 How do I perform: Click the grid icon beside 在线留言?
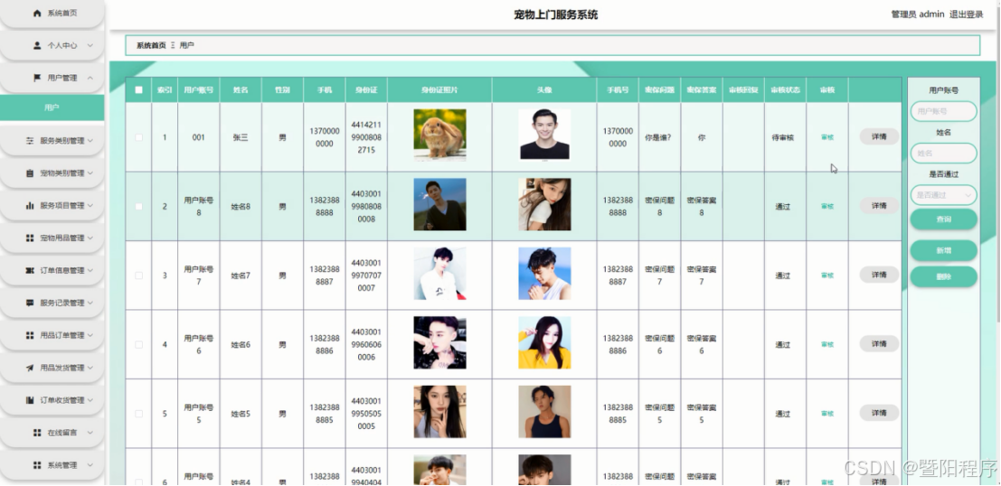click(x=37, y=433)
